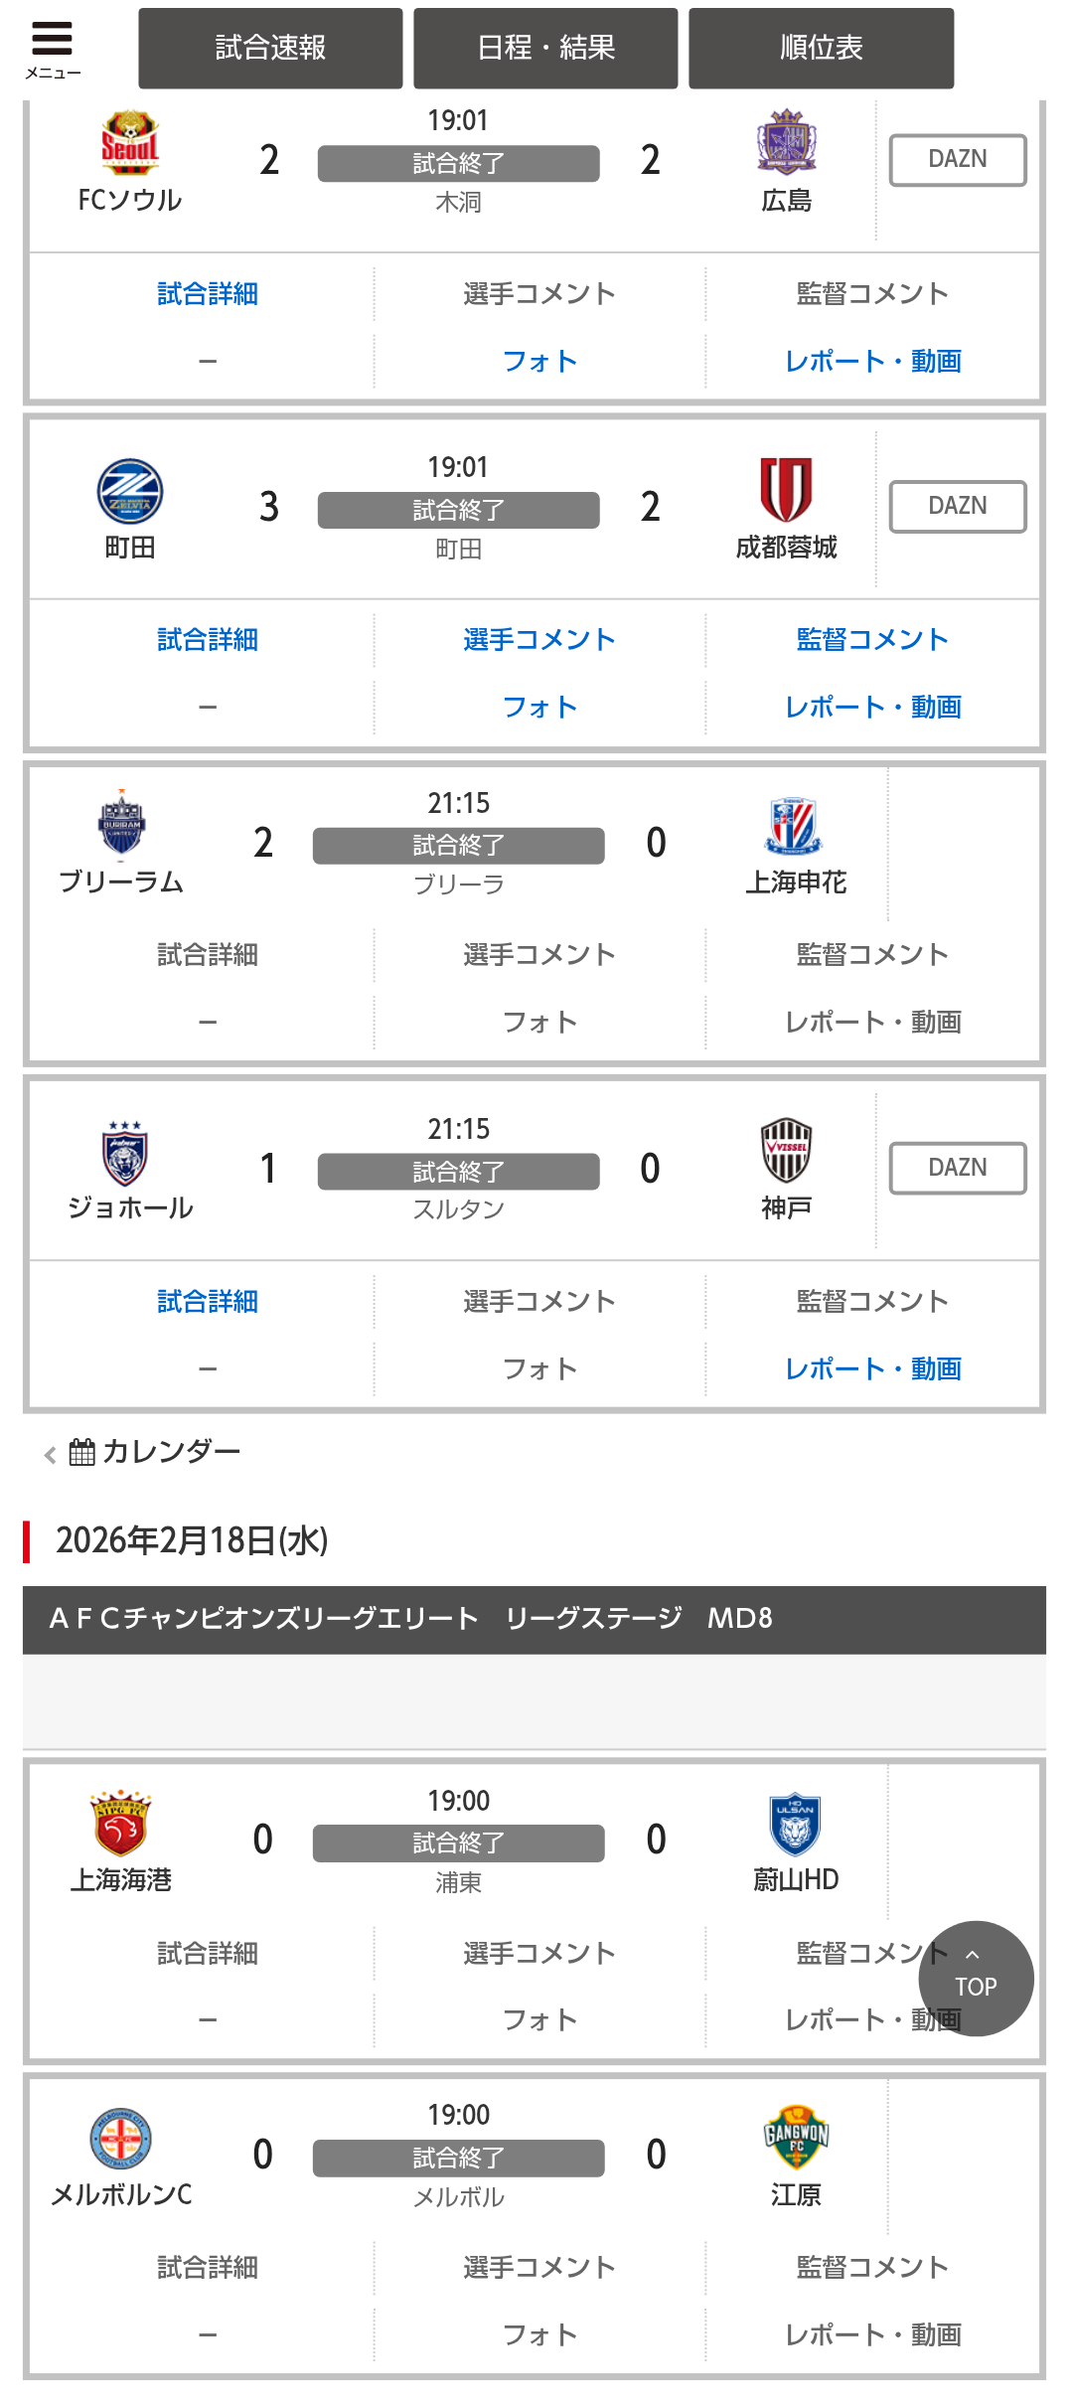This screenshot has width=1073, height=2404.
Task: Click the DAZN button for FCソウル match
Action: coord(957,160)
